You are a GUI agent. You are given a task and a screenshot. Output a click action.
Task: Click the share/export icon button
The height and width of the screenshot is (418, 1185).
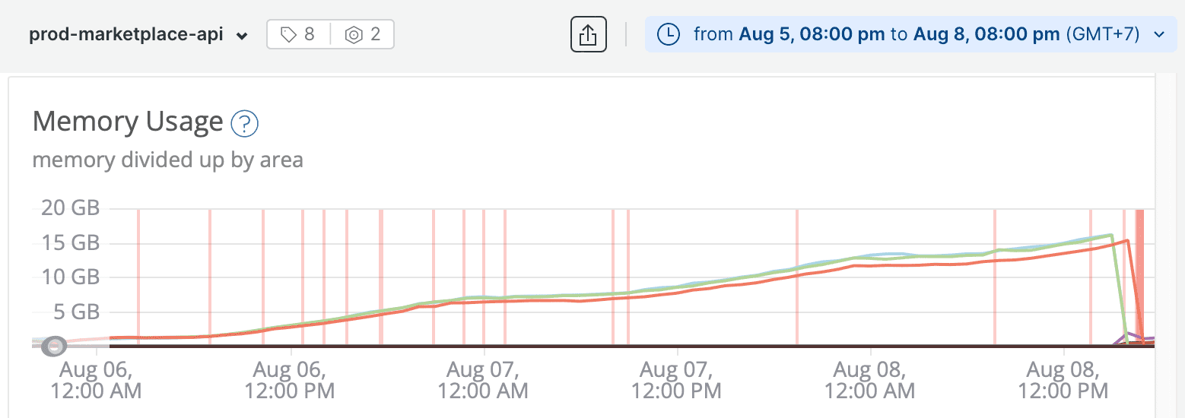[588, 35]
